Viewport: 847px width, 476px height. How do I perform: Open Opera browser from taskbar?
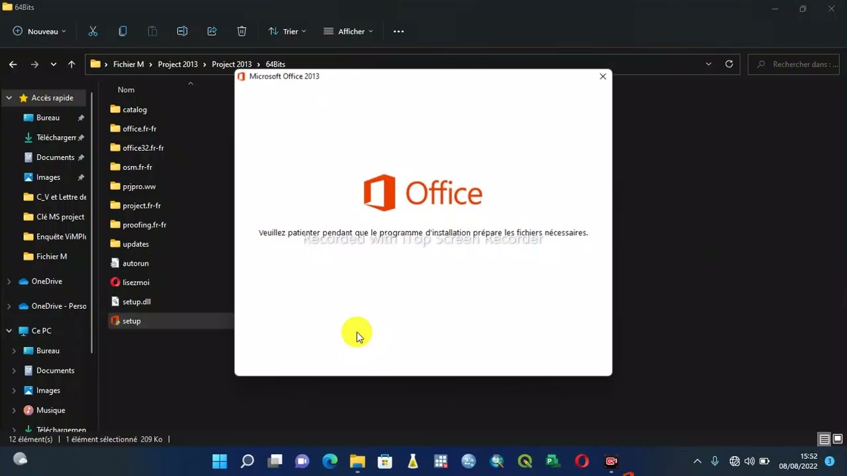pos(582,461)
